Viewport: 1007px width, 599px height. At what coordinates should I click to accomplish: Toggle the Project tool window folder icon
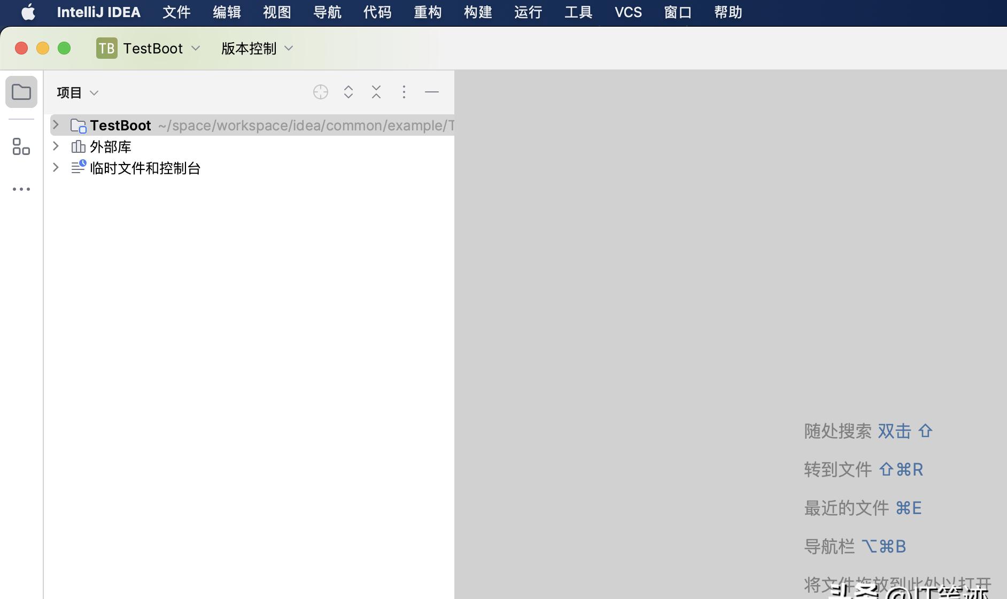(21, 92)
